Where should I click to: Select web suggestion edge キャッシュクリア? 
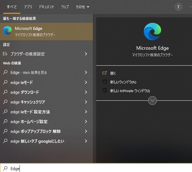[x=46, y=102]
